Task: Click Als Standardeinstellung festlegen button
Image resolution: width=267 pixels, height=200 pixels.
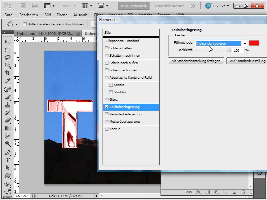Action: tap(196, 61)
